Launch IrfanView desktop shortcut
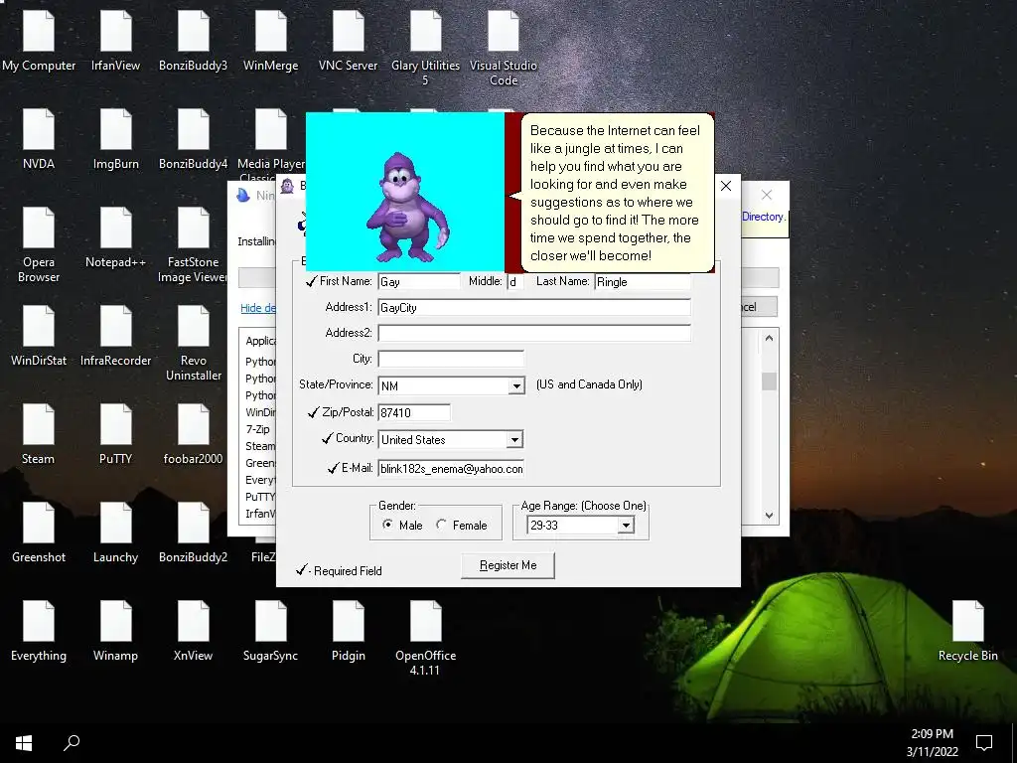This screenshot has height=763, width=1017. pos(115,42)
